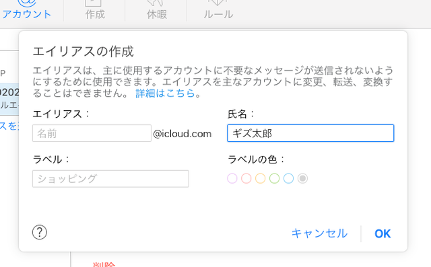
Task: Switch to the 休暇 tab
Action: pos(156,10)
